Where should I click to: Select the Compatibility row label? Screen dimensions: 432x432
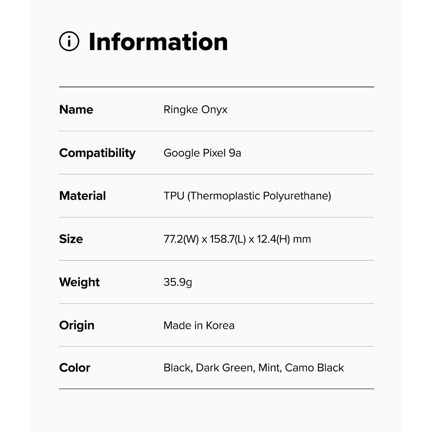97,153
